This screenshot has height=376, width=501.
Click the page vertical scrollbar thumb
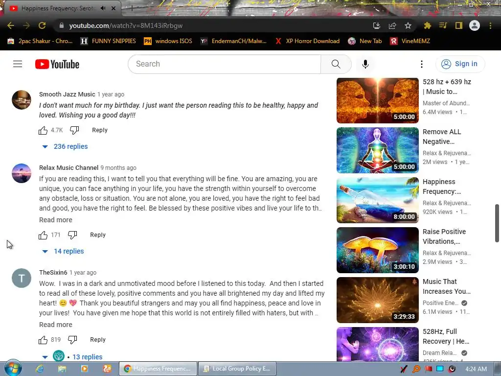(497, 223)
